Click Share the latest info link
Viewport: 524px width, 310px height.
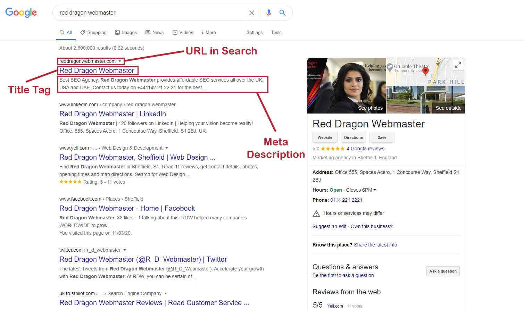pos(375,245)
